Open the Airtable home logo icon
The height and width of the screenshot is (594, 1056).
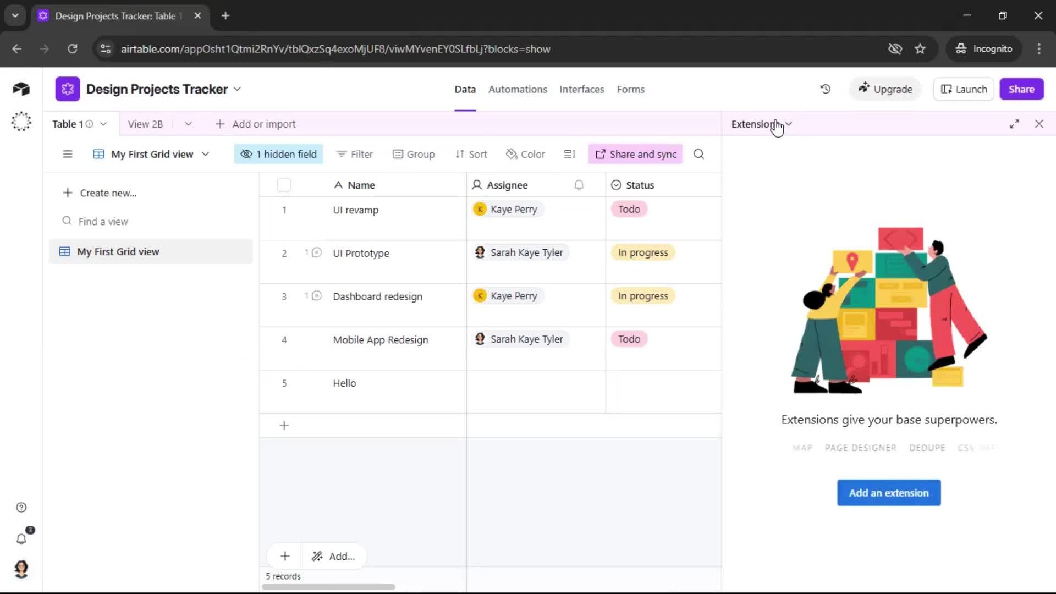tap(21, 89)
